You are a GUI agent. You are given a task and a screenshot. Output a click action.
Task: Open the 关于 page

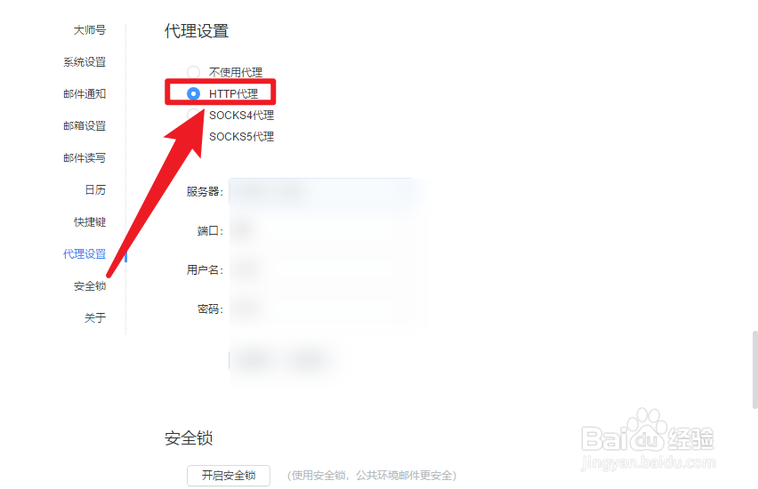click(95, 318)
